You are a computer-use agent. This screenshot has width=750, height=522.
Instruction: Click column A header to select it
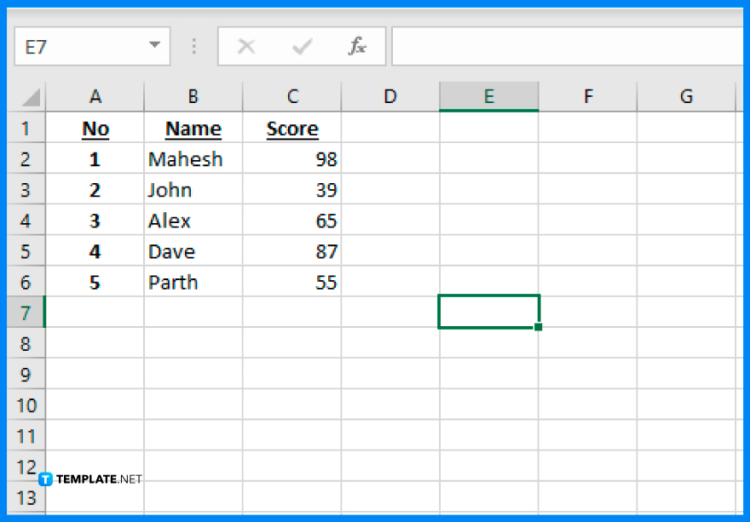click(95, 96)
